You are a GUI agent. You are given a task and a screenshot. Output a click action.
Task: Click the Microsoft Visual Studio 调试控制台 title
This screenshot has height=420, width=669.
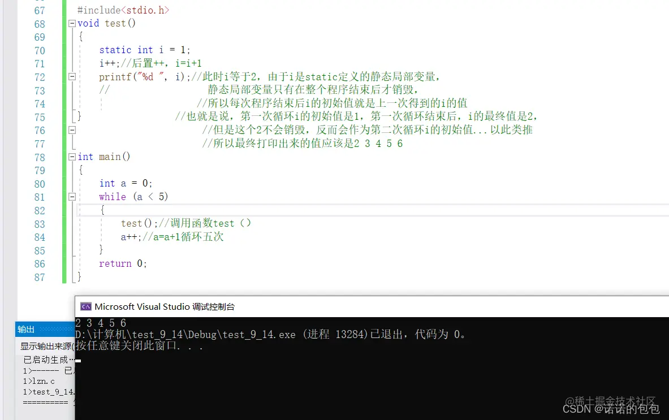pyautogui.click(x=165, y=306)
